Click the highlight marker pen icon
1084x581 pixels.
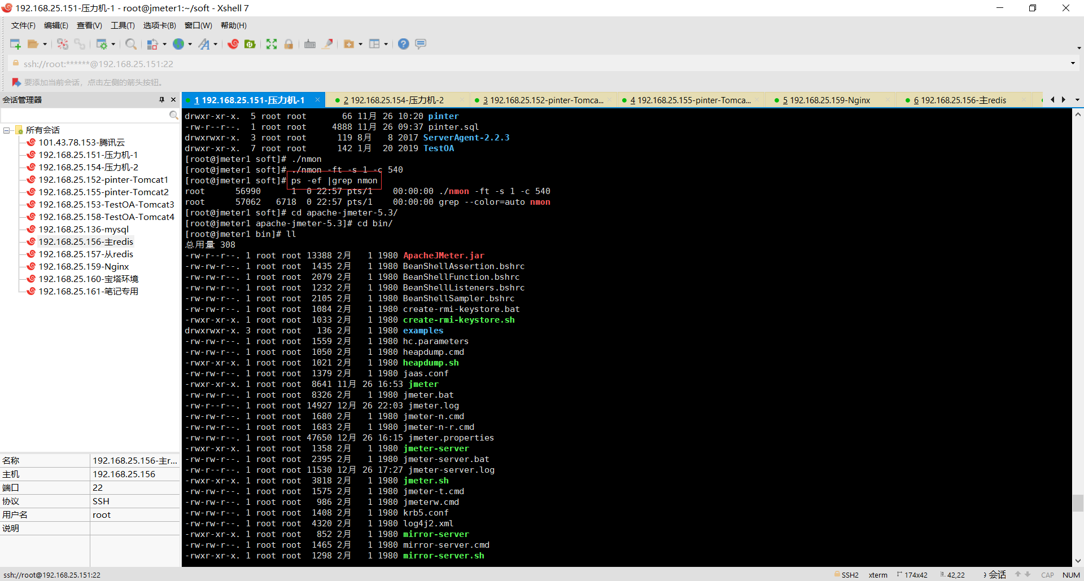(x=327, y=44)
